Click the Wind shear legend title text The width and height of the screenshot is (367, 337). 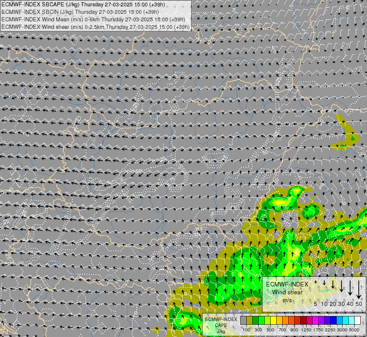(x=287, y=292)
